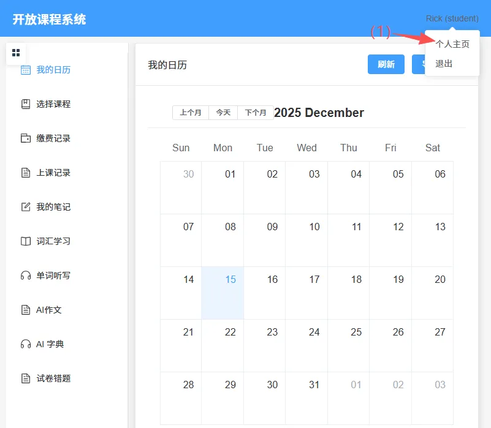Click the headphone icon beside AI 字典

pyautogui.click(x=26, y=344)
